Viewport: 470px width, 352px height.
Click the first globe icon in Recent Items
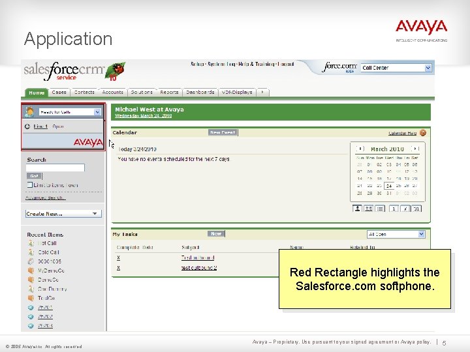click(31, 308)
